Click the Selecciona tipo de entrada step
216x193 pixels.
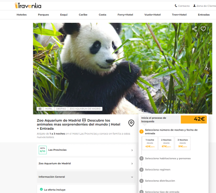tap(162, 192)
